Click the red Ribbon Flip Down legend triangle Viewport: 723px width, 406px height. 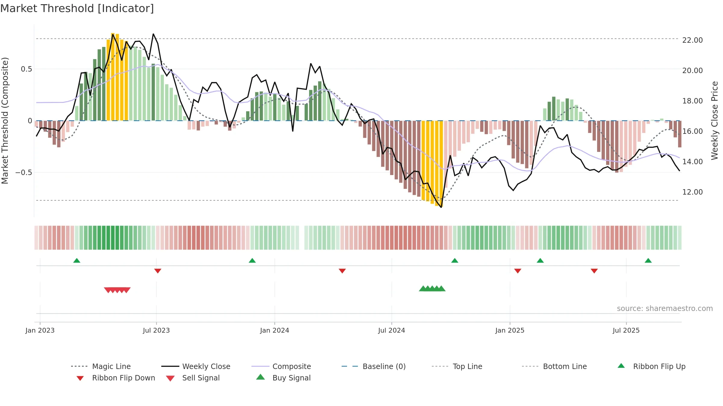(x=80, y=378)
